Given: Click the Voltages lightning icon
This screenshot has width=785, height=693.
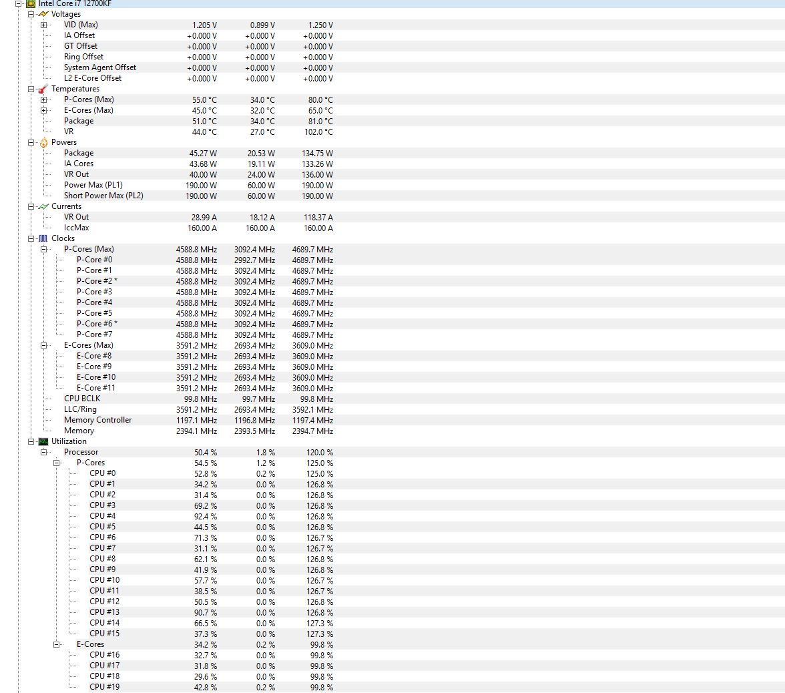Looking at the screenshot, I should 43,14.
